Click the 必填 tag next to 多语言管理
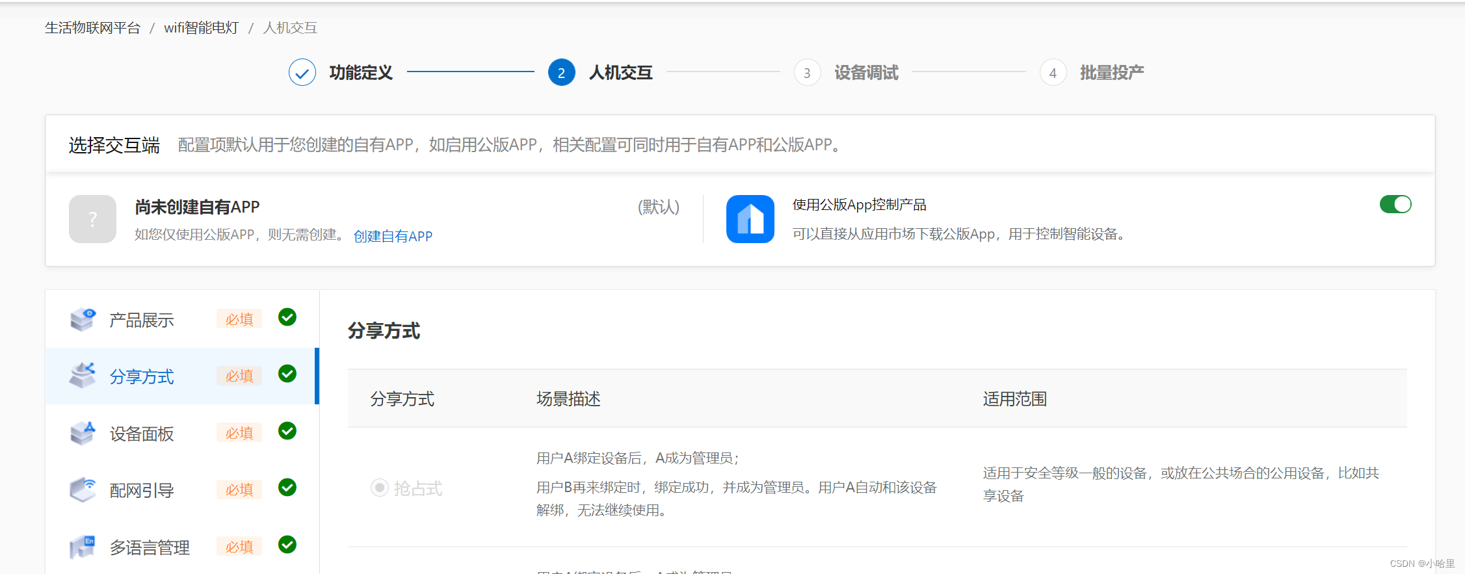Viewport: 1465px width, 574px height. point(239,547)
